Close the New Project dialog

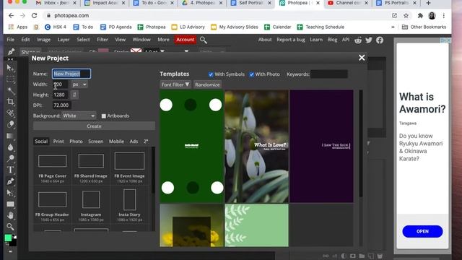pos(362,58)
